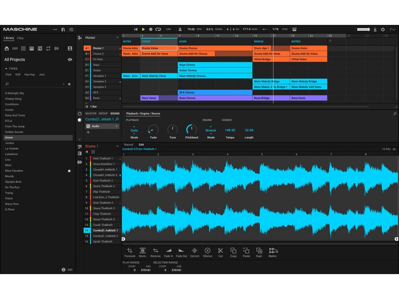Click the Normalize tool
The image size is (399, 299).
coord(143,252)
